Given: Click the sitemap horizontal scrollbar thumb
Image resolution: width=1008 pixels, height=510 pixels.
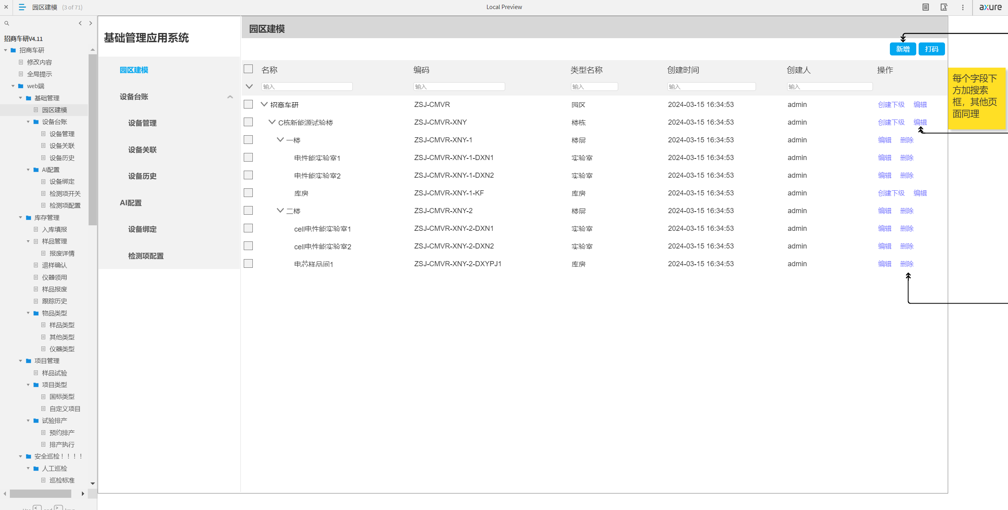Looking at the screenshot, I should coord(41,493).
